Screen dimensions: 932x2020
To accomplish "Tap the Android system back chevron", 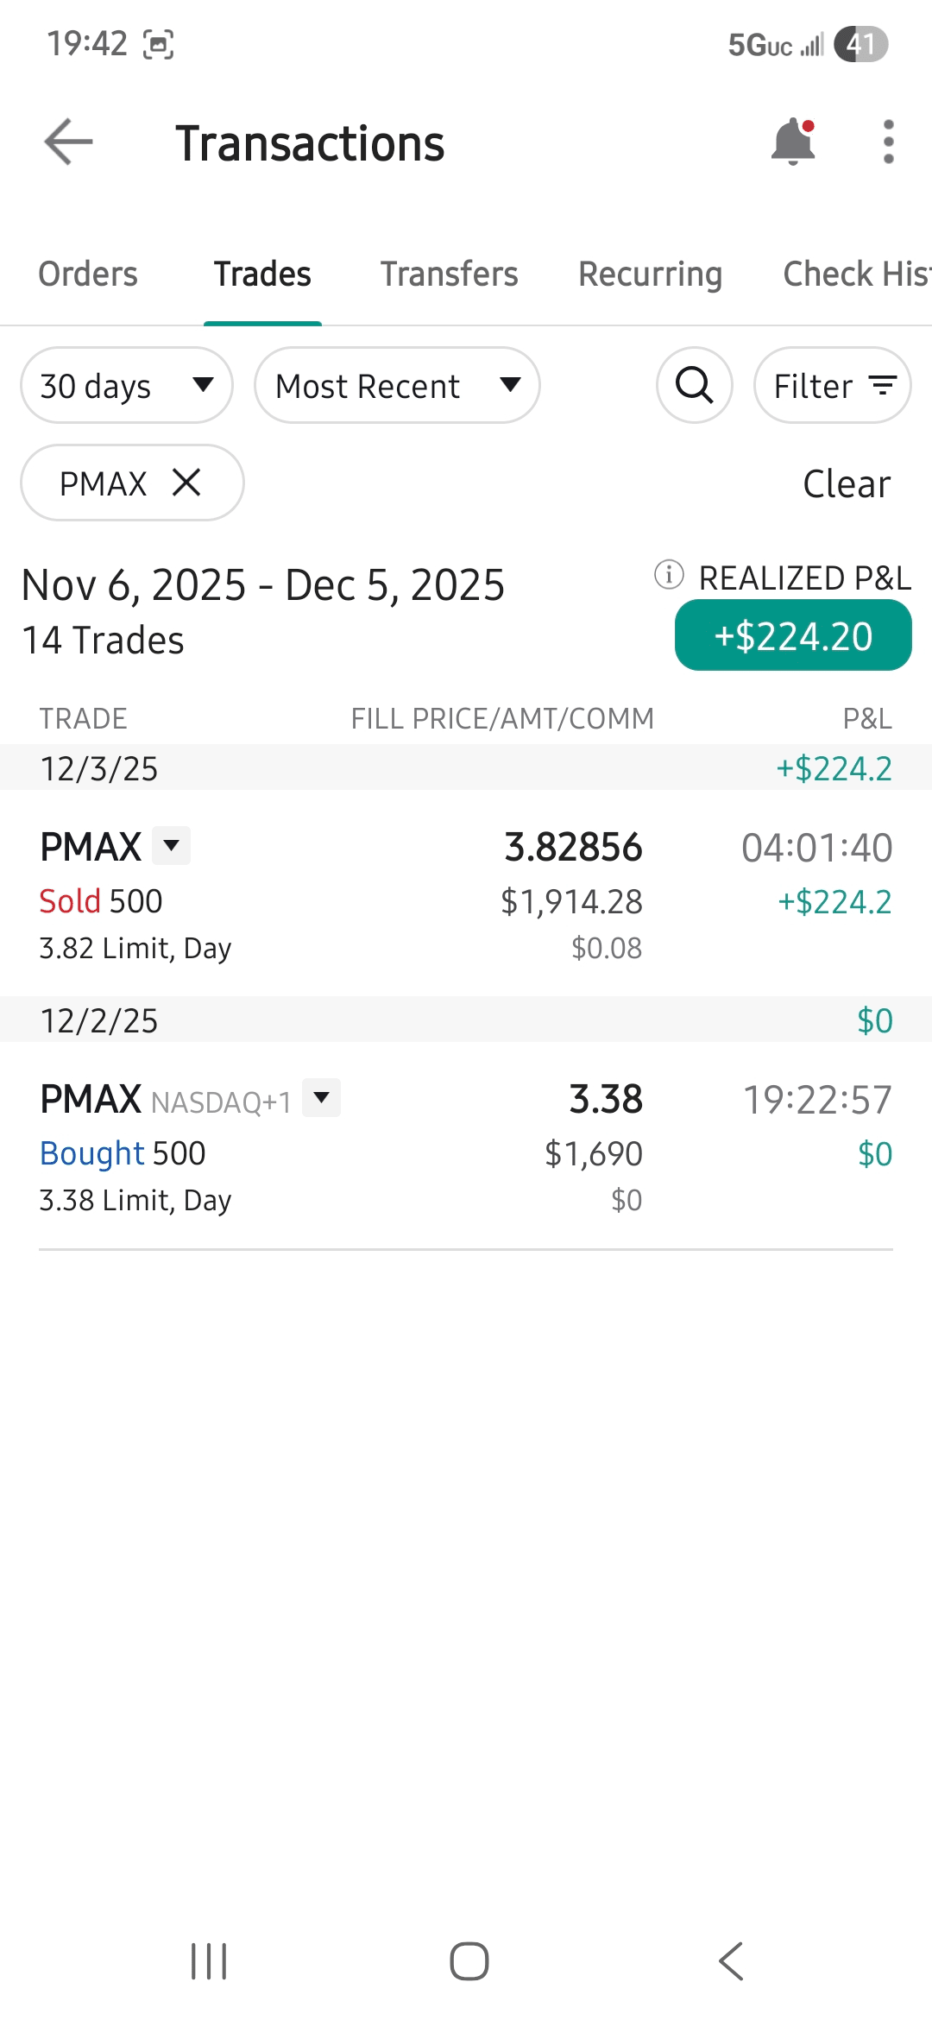I will 731,1961.
